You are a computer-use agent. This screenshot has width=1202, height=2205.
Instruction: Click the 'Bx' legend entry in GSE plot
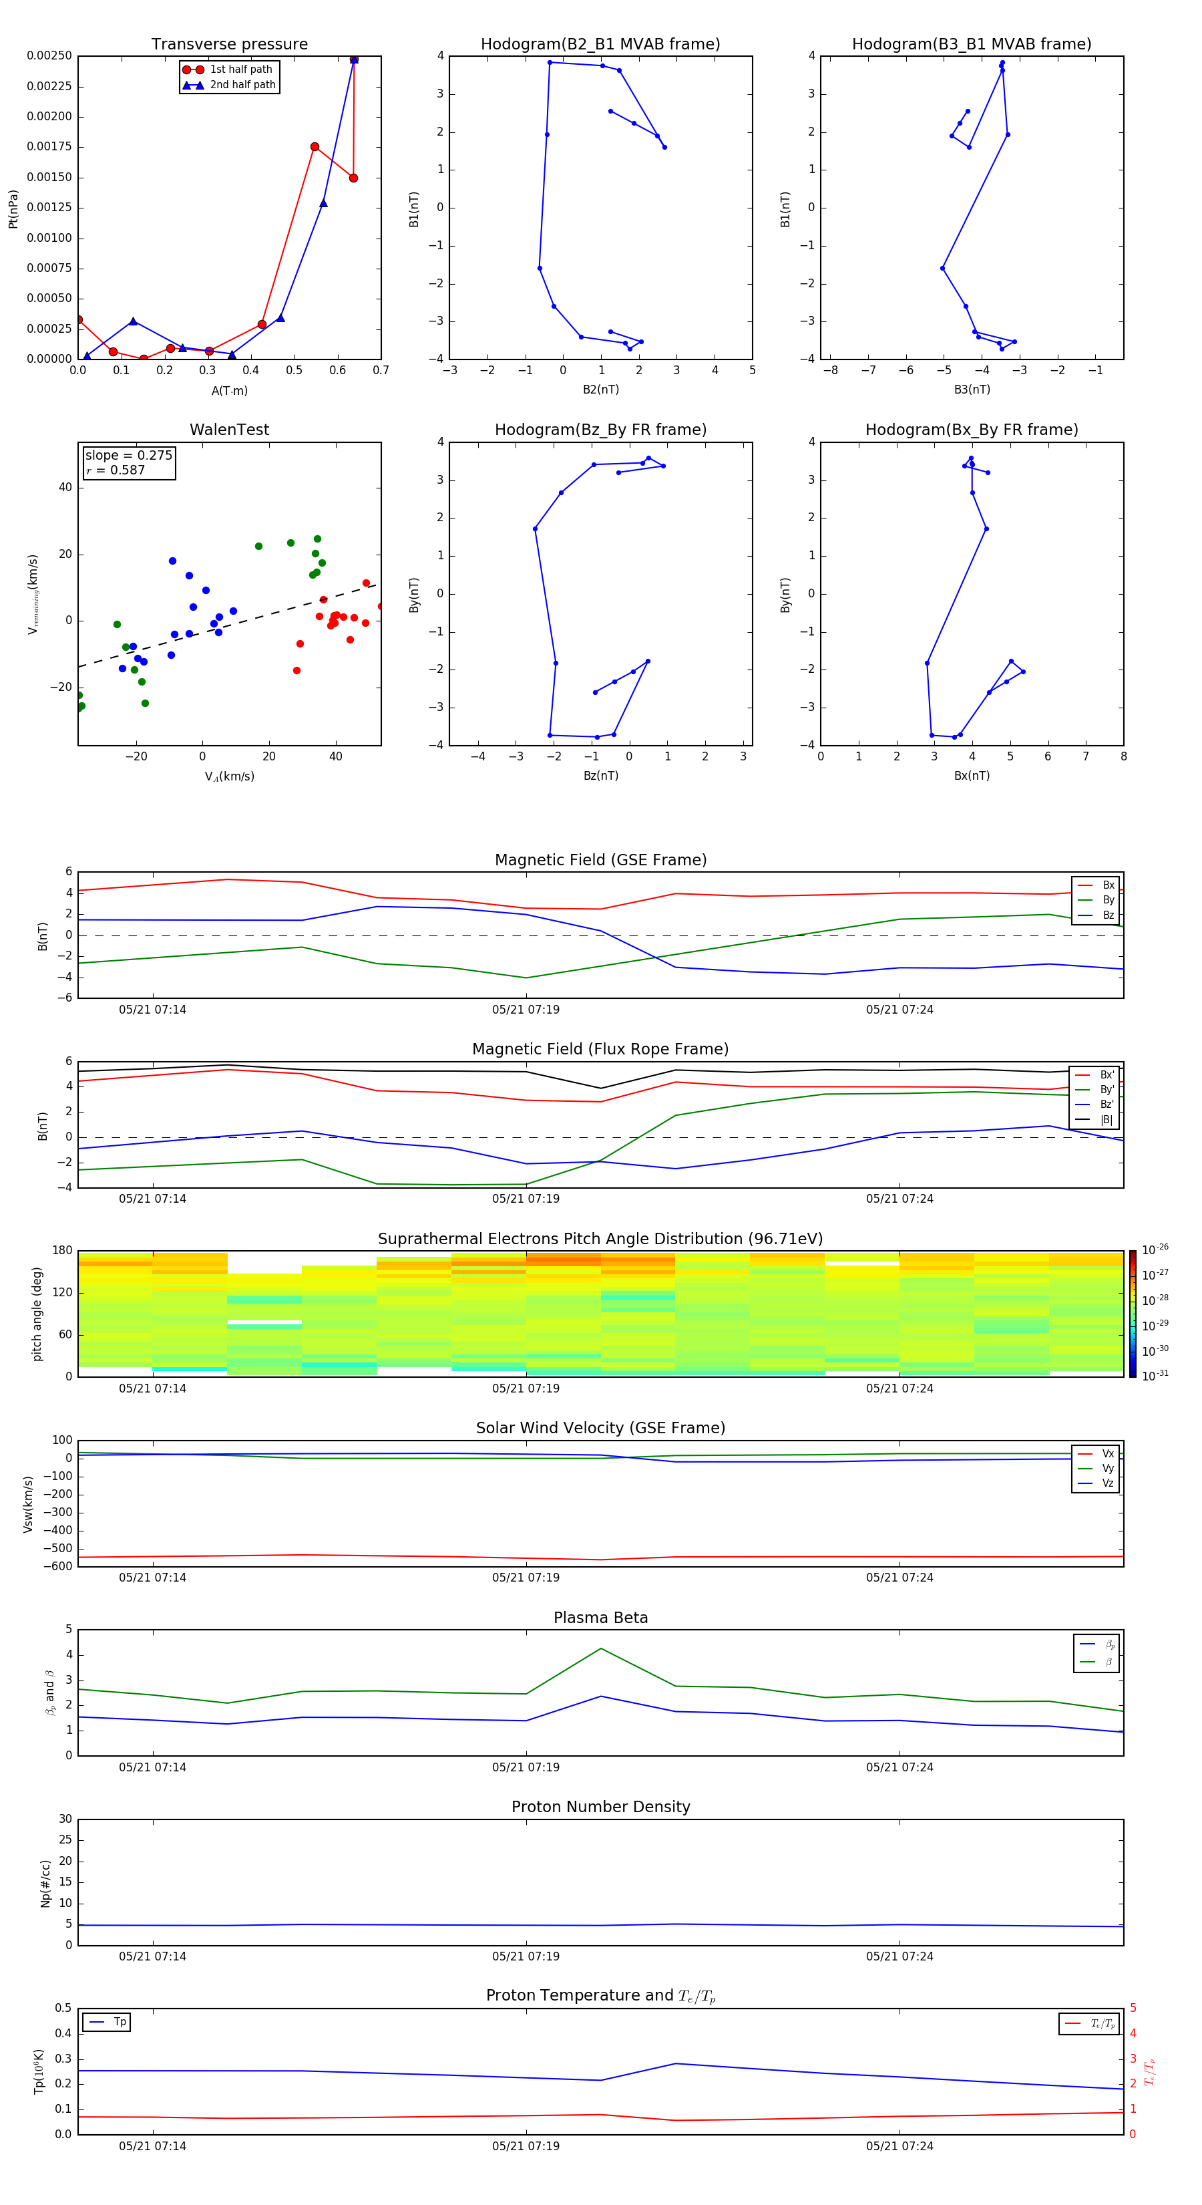(x=1096, y=885)
